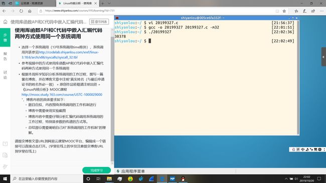The width and height of the screenshot is (326, 183).
Task: Click the './20199327' command line
Action: coord(160,31)
